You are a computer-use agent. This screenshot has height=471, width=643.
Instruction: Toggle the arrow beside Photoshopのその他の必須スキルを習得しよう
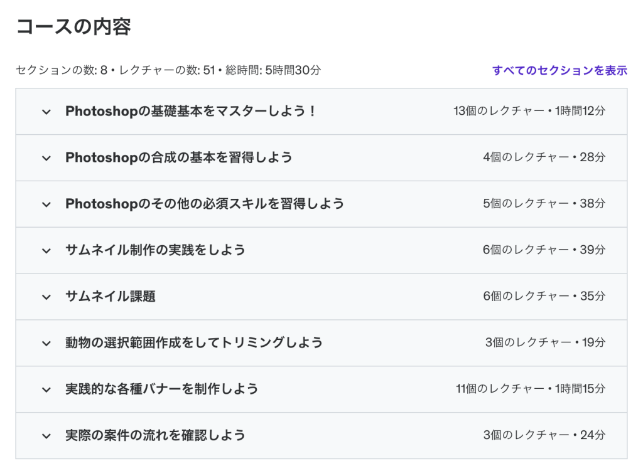pos(46,204)
